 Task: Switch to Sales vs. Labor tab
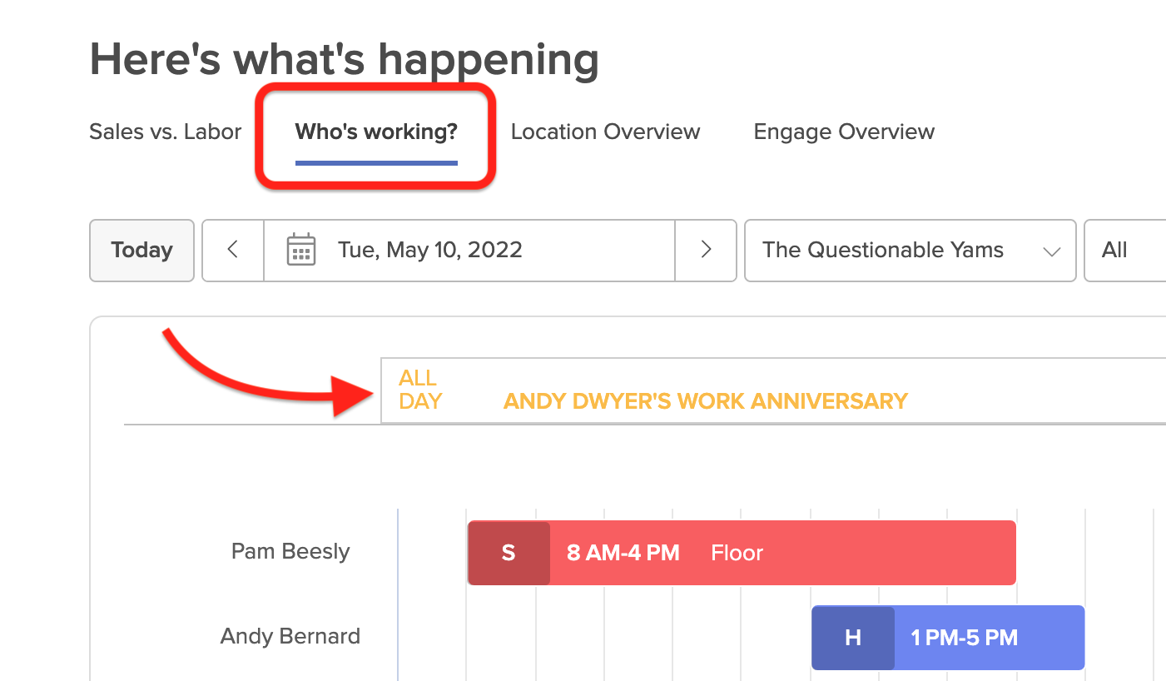click(166, 132)
